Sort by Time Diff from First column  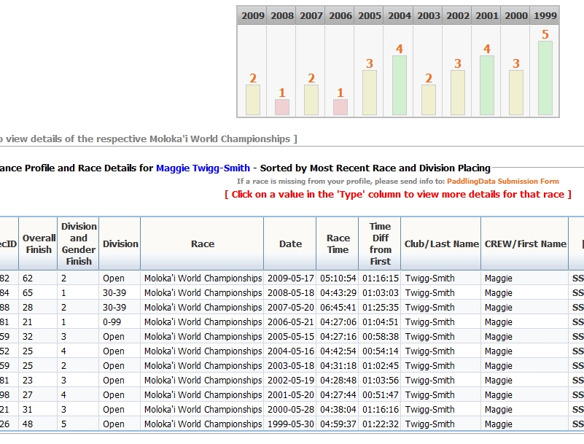[x=380, y=244]
